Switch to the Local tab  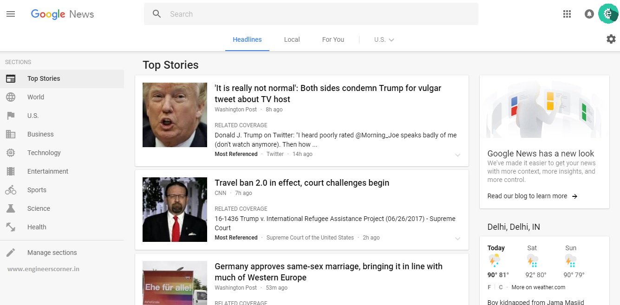tap(292, 39)
